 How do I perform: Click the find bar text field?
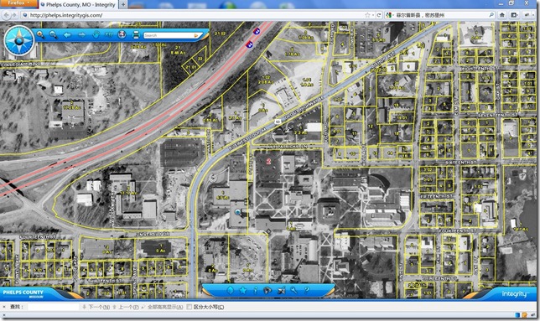pyautogui.click(x=54, y=307)
